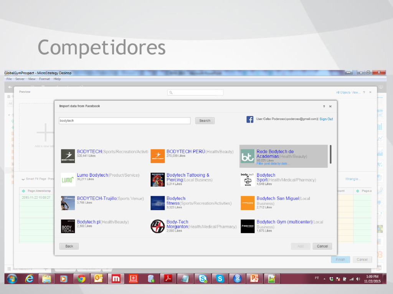
Task: Click the Page.timestamp column header
Action: pyautogui.click(x=39, y=191)
